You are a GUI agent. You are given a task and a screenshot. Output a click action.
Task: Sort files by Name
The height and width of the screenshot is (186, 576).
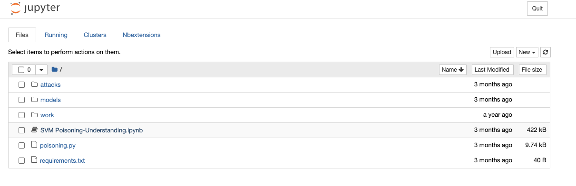pos(452,70)
